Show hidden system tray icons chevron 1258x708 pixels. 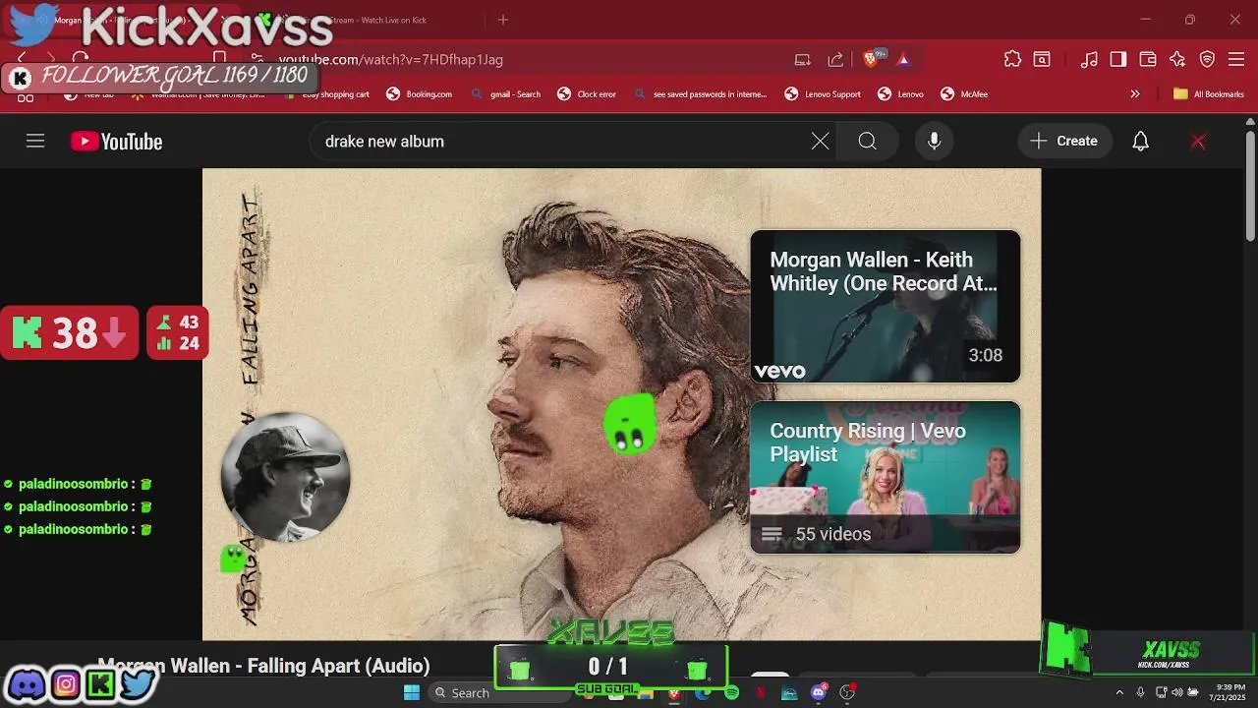(1118, 692)
